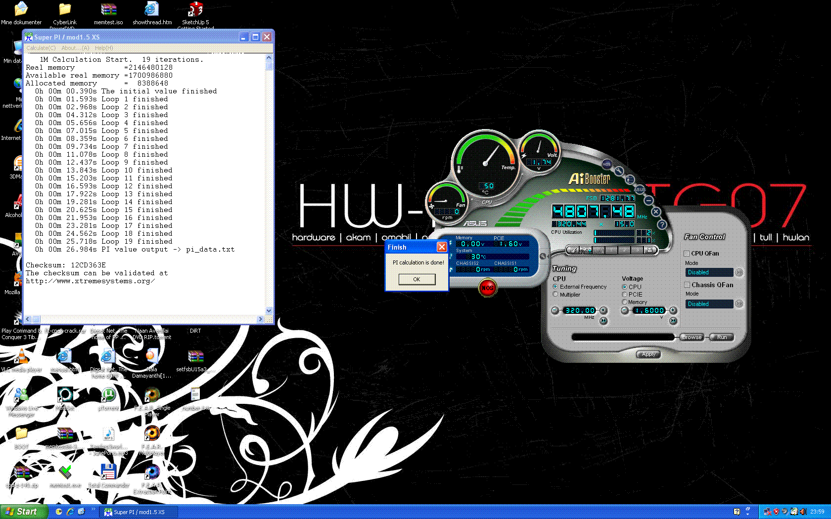The height and width of the screenshot is (519, 831).
Task: Click the AI Booster minimize (minus) round icon
Action: pos(648,200)
